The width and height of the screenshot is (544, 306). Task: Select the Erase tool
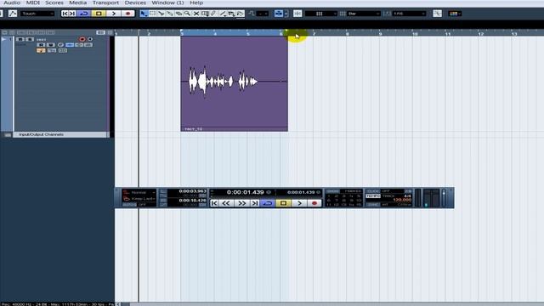click(x=178, y=14)
